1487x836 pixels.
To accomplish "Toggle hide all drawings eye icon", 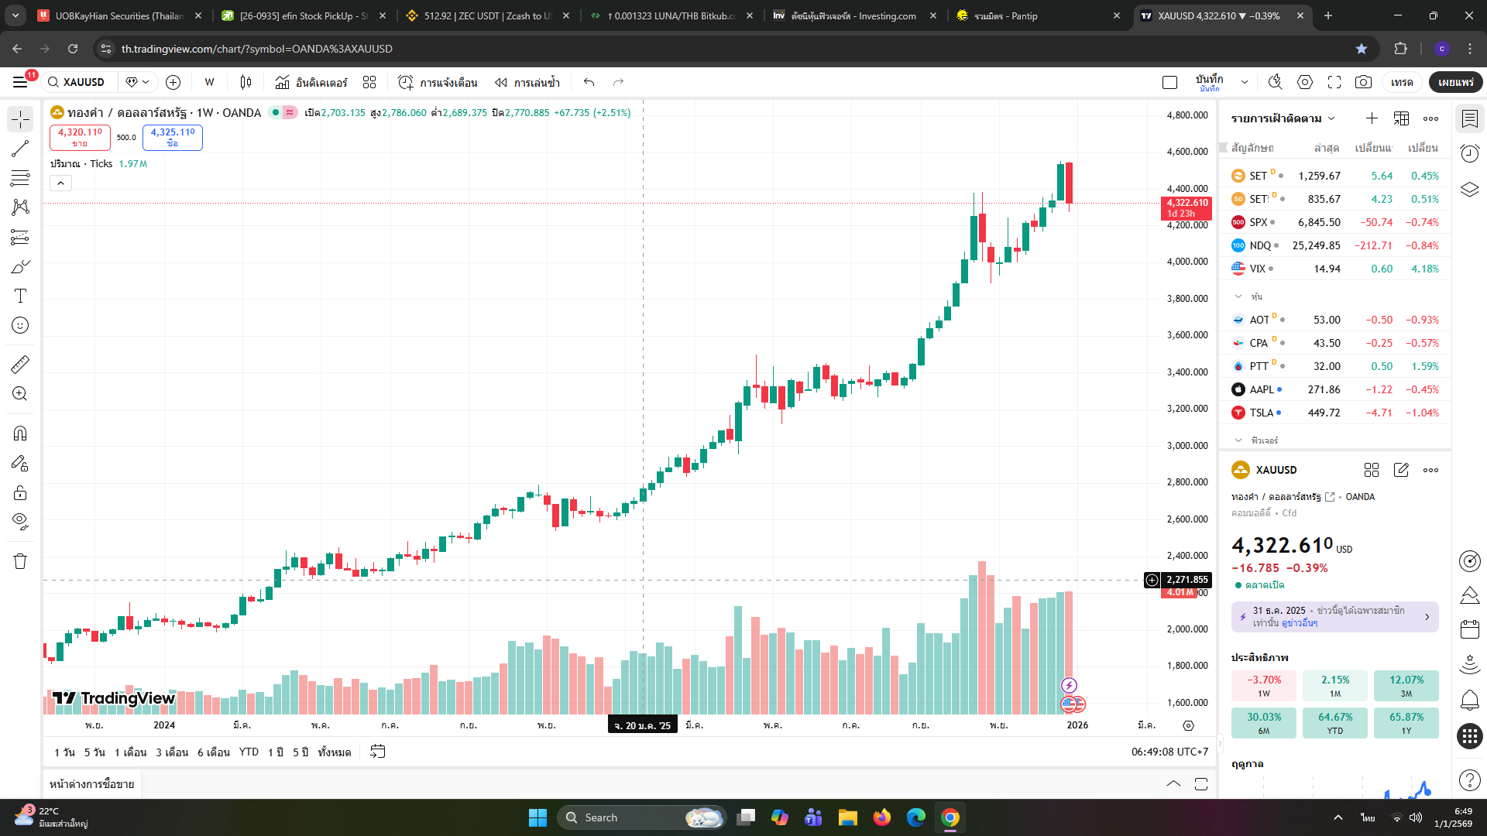I will coord(20,521).
